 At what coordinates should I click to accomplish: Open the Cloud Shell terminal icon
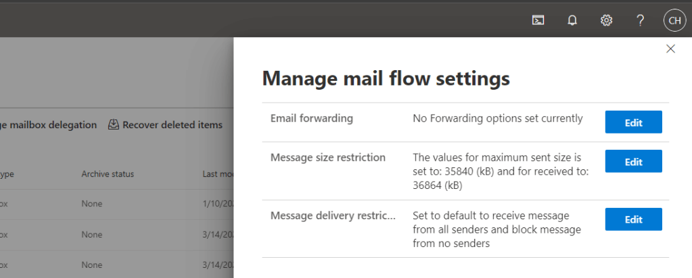pos(538,20)
